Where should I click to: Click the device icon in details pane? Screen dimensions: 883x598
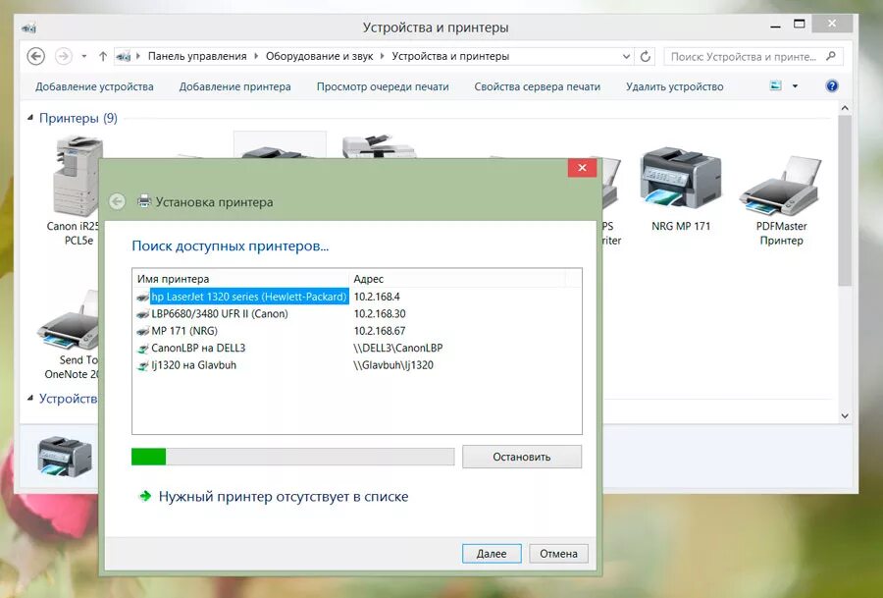[x=65, y=456]
